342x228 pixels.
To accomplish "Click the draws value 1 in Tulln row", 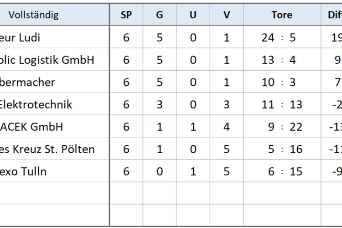I will pyautogui.click(x=193, y=171).
